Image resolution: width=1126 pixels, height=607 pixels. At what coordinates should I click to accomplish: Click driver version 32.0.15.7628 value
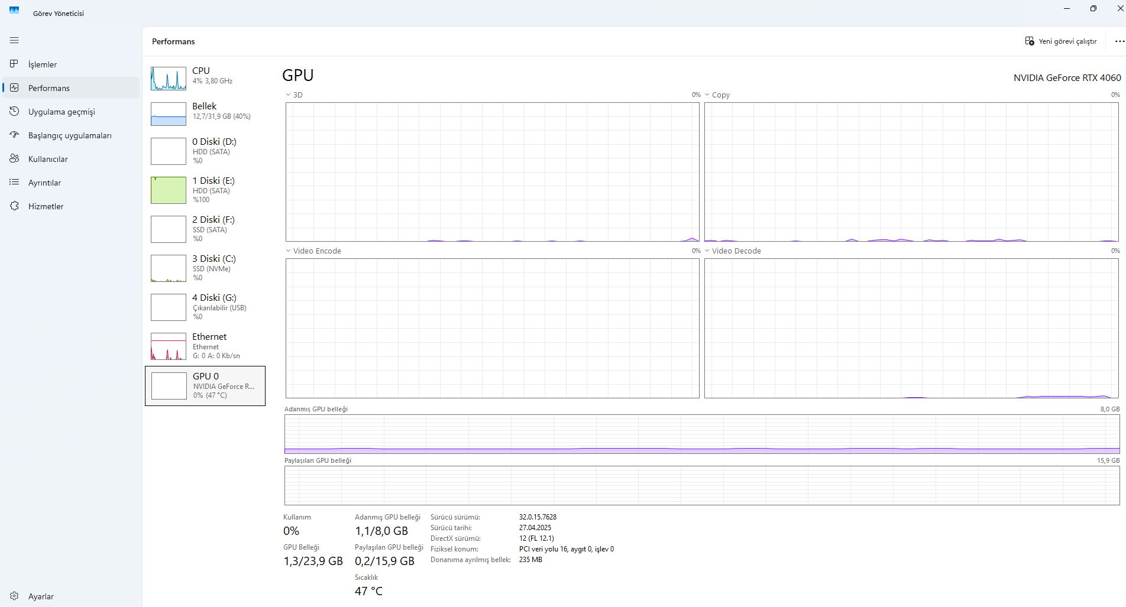(538, 517)
